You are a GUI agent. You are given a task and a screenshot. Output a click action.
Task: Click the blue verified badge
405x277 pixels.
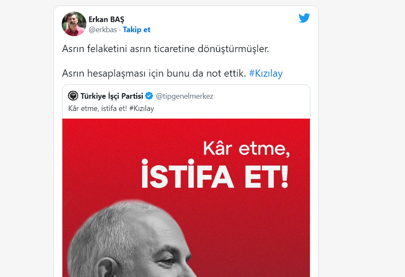click(149, 96)
